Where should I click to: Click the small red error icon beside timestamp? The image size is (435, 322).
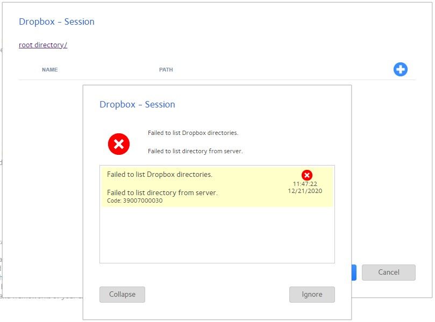(x=307, y=175)
